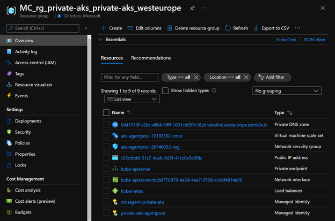Check the aks-agentpool-26746053-nsg row
This screenshot has height=221, width=335.
click(106, 147)
